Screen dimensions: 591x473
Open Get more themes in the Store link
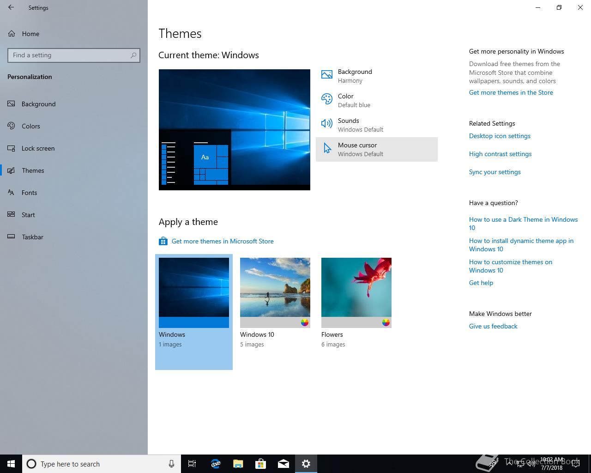point(511,92)
